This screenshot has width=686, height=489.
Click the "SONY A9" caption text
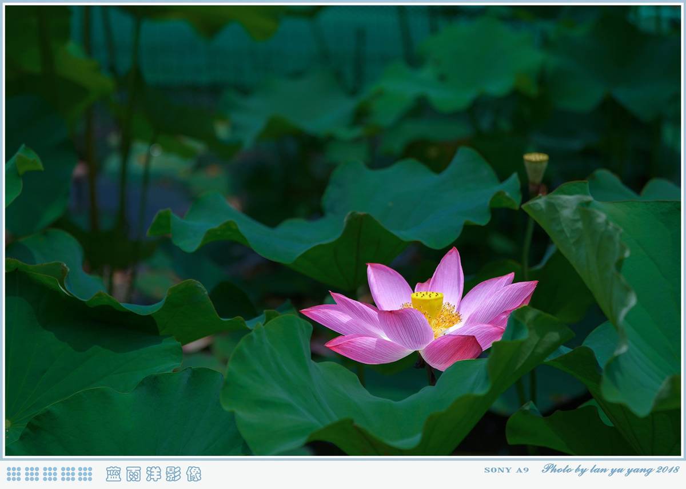[506, 470]
